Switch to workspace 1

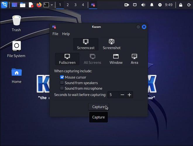pyautogui.click(x=60, y=5)
